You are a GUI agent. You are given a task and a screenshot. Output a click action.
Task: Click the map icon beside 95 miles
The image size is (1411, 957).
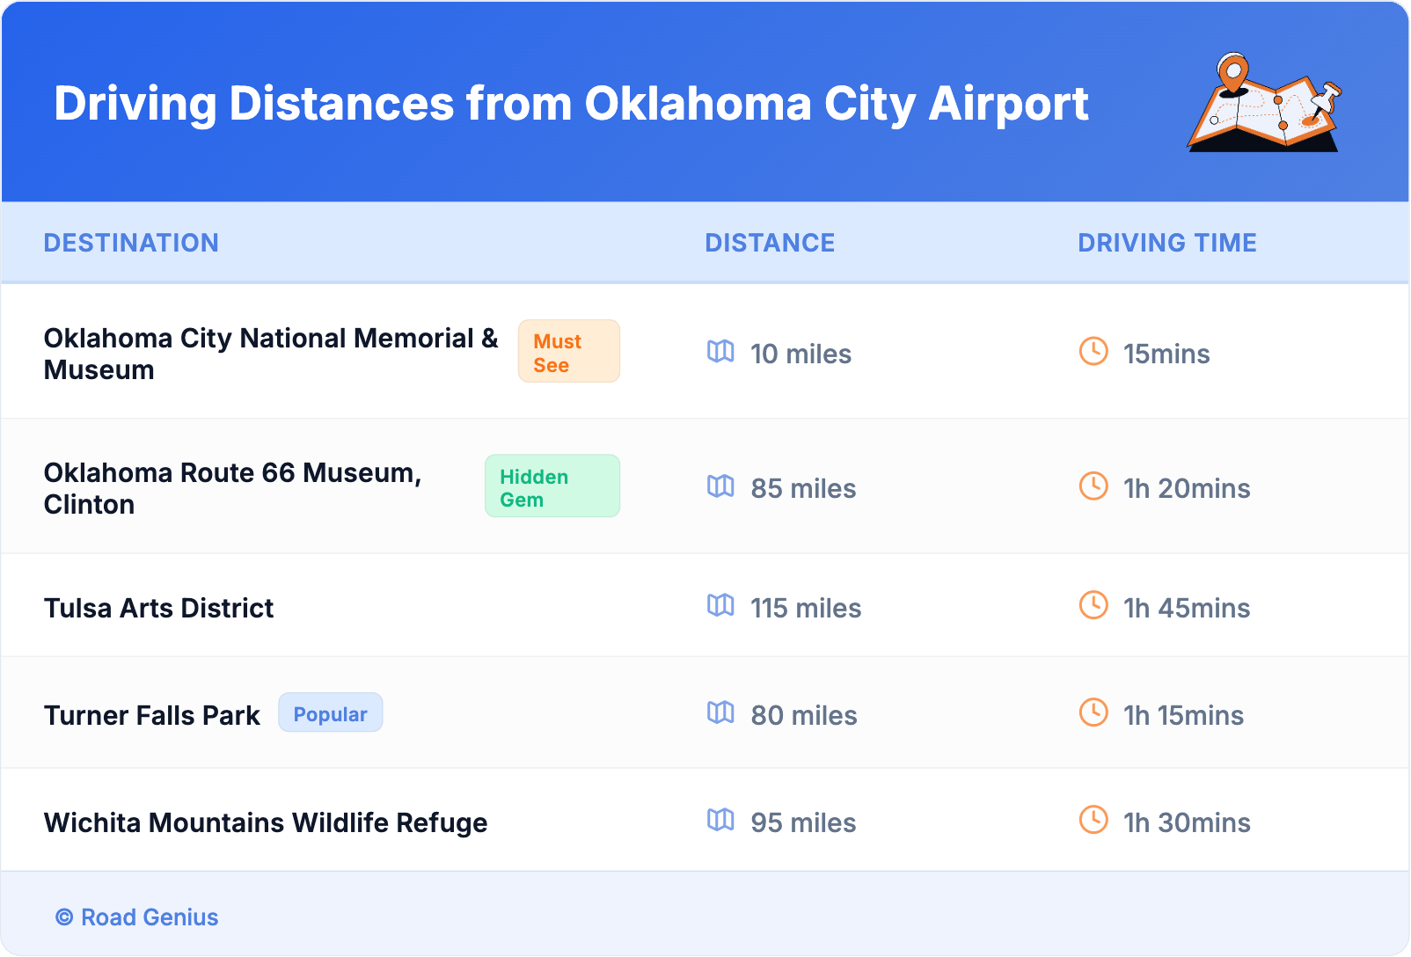720,820
